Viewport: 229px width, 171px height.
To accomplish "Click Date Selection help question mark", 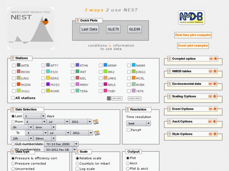I will (13, 110).
